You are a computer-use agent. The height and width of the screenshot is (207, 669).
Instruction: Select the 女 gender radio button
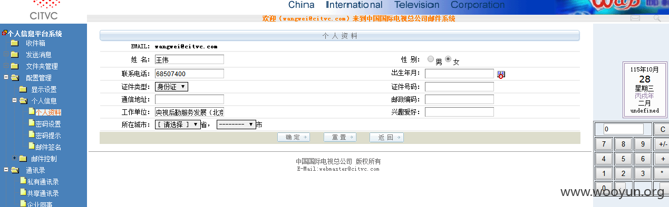tap(448, 59)
